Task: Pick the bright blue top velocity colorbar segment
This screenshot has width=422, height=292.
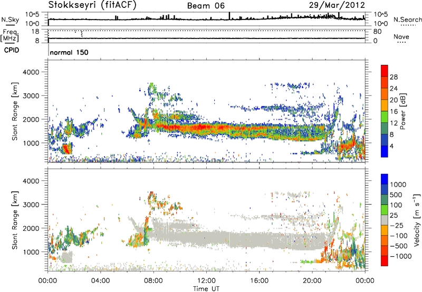Action: tap(385, 179)
